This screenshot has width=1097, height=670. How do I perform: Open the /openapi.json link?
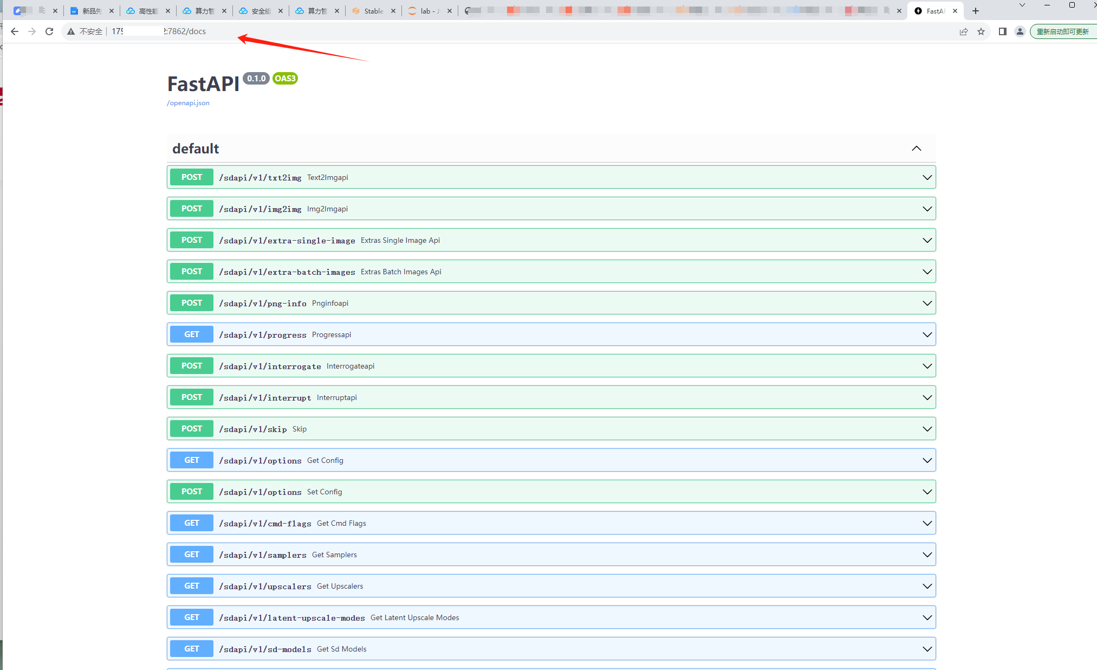pyautogui.click(x=188, y=103)
